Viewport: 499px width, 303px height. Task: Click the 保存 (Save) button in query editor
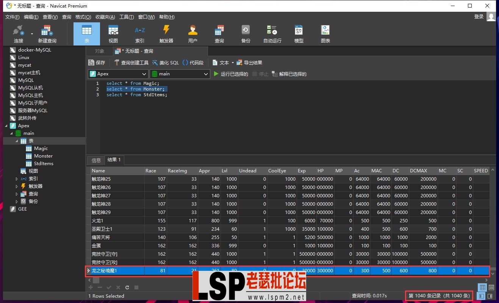(x=97, y=62)
